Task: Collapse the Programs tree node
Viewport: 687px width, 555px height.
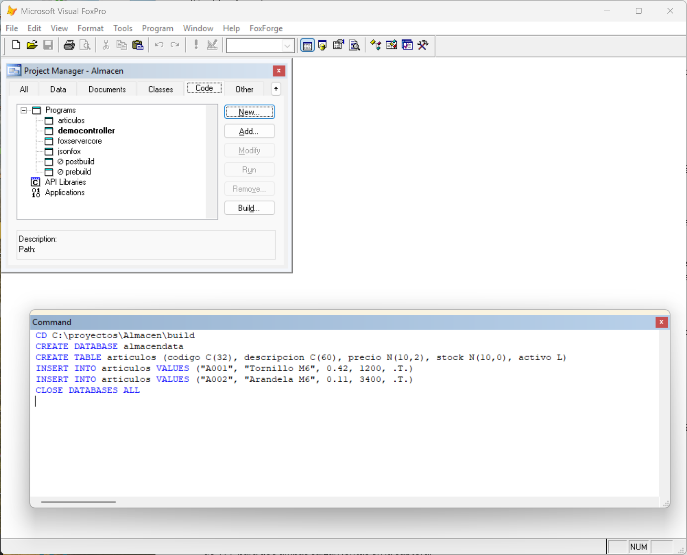Action: (24, 110)
